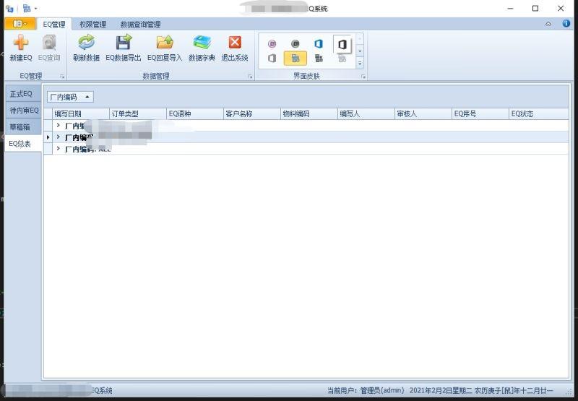The image size is (578, 401).
Task: Exit the system with 退出系统
Action: 235,45
